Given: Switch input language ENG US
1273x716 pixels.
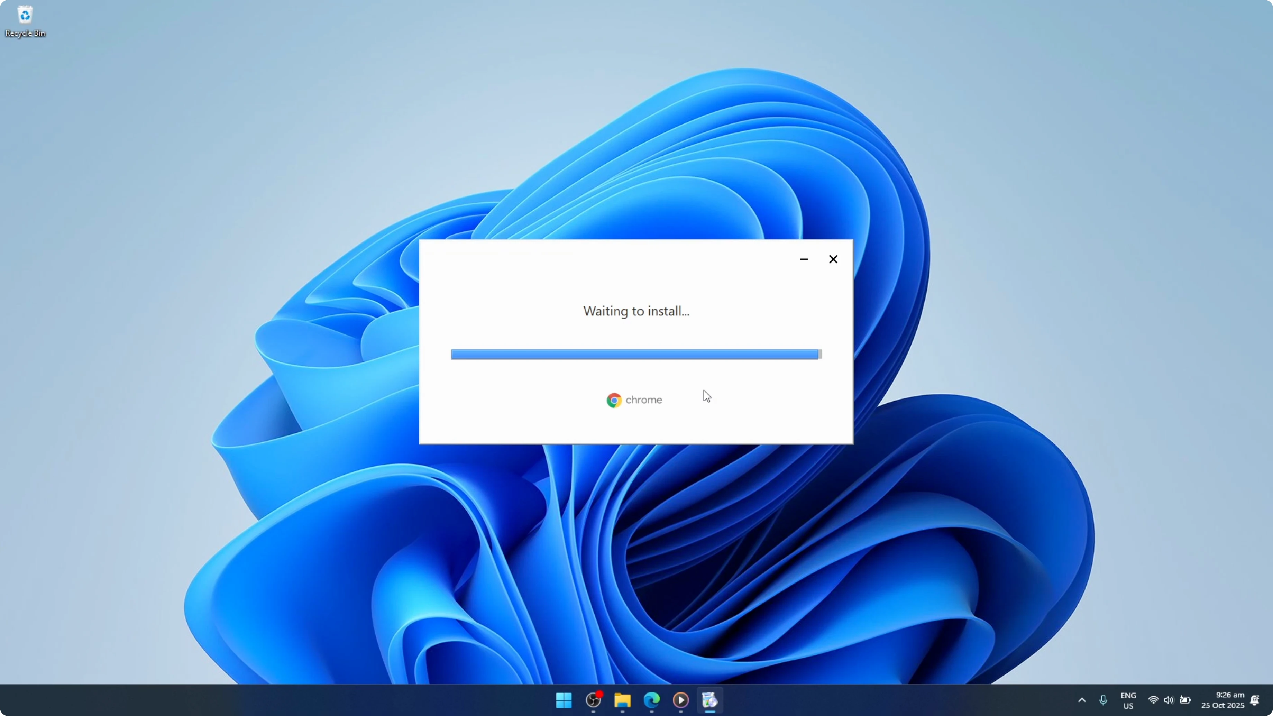Looking at the screenshot, I should pos(1128,700).
